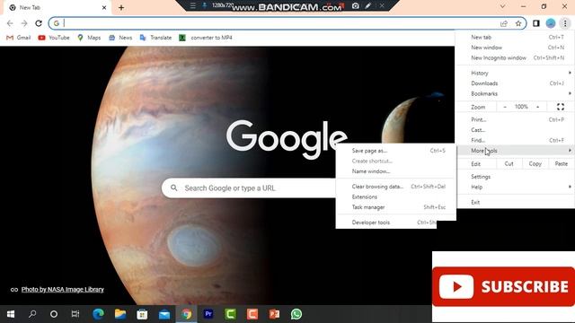This screenshot has height=323, width=575.
Task: Open PowerPoint from taskbar
Action: pyautogui.click(x=274, y=314)
